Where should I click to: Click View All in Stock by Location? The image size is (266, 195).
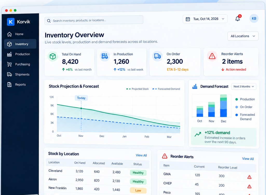click(x=141, y=155)
